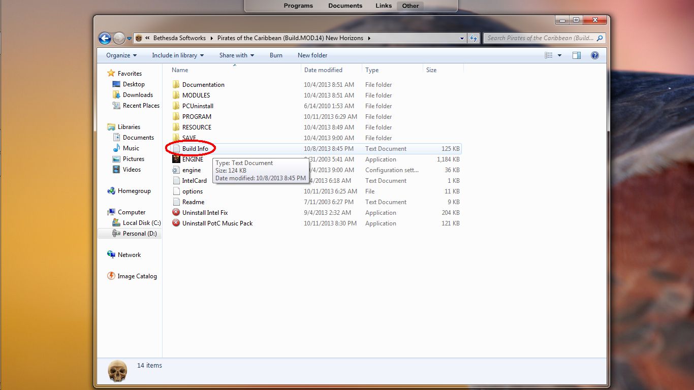Click the New Horizons breadcrumb segment

pos(290,38)
